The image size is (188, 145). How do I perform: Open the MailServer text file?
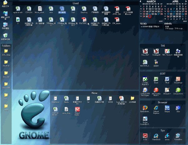point(55,99)
